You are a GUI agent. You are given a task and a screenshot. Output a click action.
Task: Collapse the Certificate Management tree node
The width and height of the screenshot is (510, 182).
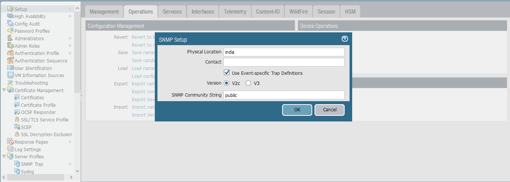4,90
